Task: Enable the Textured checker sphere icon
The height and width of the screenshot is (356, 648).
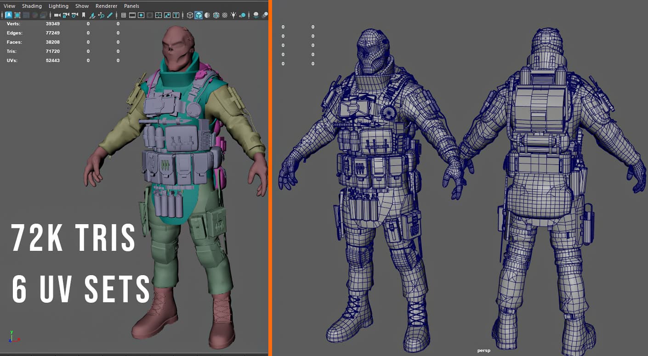Action: (x=225, y=15)
